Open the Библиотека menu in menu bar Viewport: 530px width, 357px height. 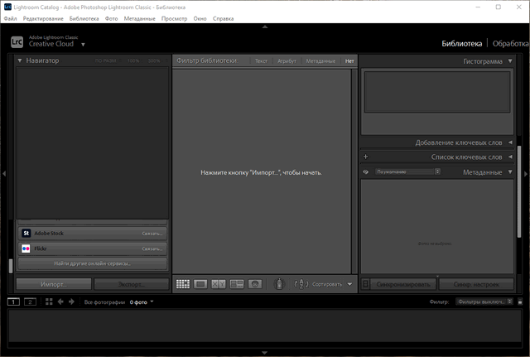82,17
